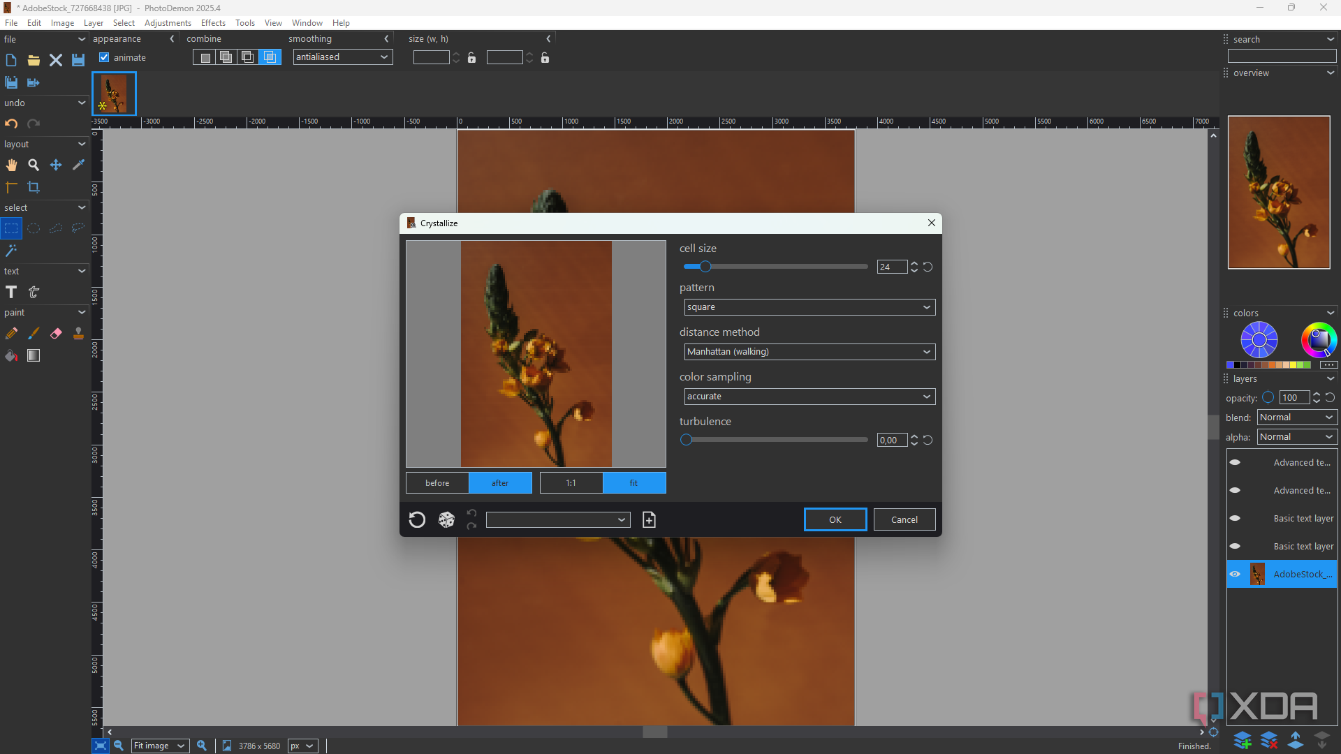Open the distance method dropdown
The width and height of the screenshot is (1341, 754).
point(809,352)
